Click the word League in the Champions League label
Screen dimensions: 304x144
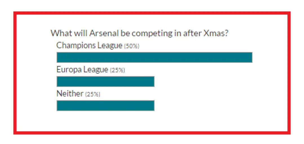tap(110, 46)
